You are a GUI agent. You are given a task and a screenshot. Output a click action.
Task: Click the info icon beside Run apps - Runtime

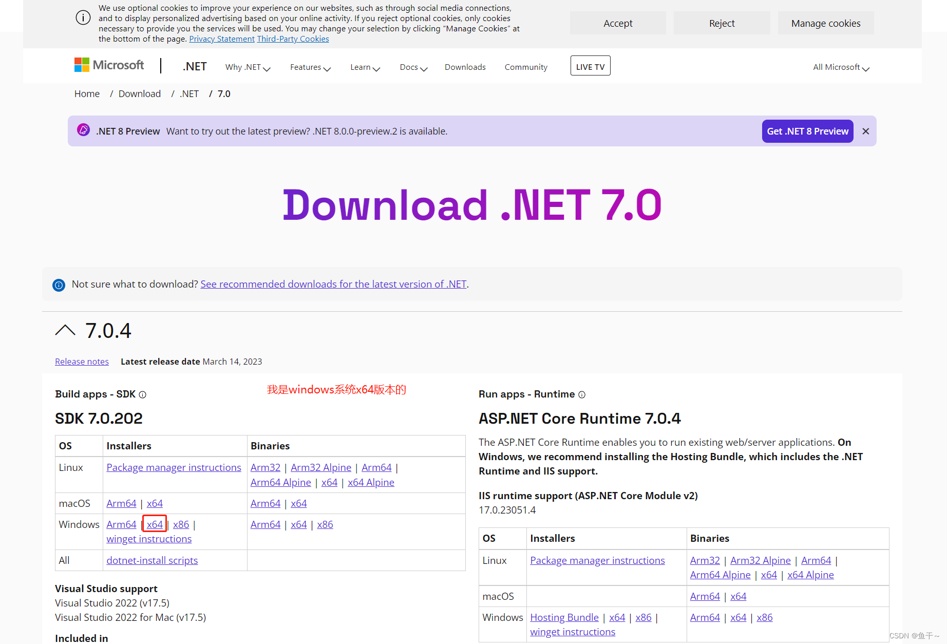pyautogui.click(x=582, y=394)
